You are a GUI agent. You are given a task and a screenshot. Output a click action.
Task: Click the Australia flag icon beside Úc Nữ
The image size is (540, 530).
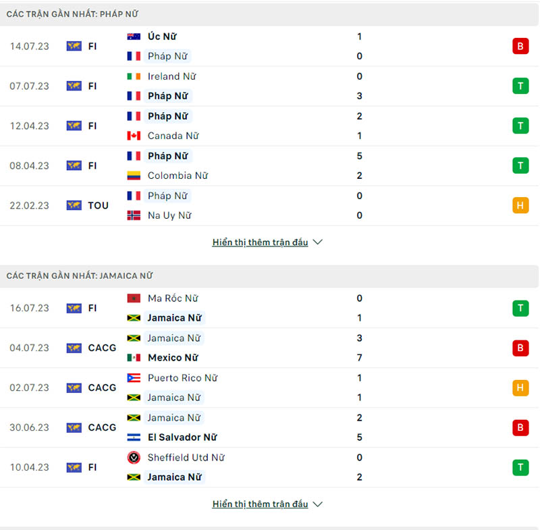tap(134, 36)
